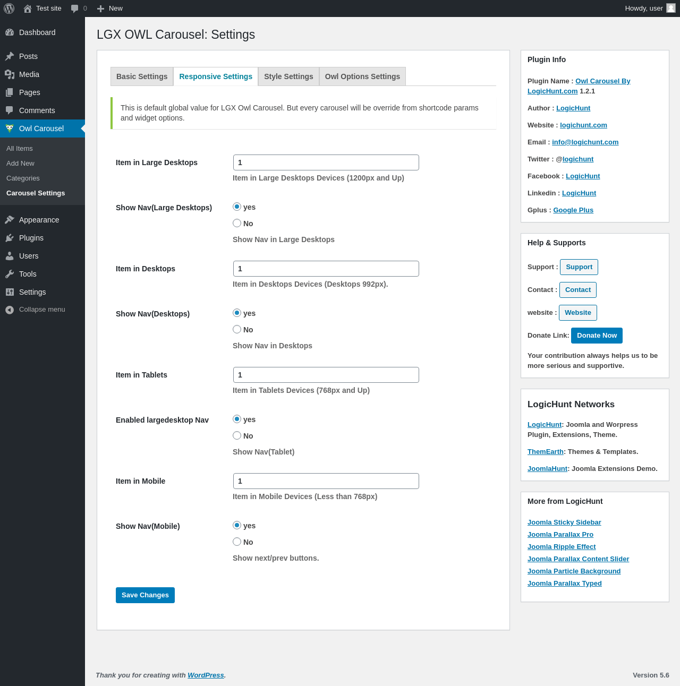This screenshot has height=686, width=680.
Task: Open the logichunt.com website link
Action: point(583,125)
